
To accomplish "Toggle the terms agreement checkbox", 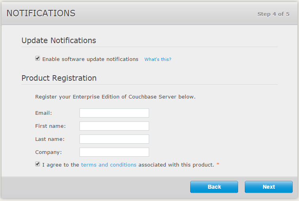I will click(38, 164).
